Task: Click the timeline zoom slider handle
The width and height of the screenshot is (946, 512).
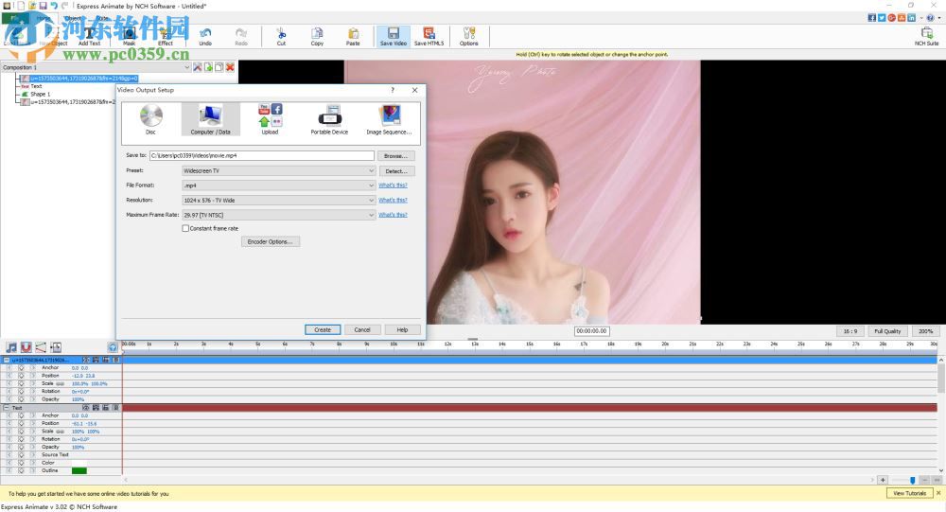Action: coord(912,480)
